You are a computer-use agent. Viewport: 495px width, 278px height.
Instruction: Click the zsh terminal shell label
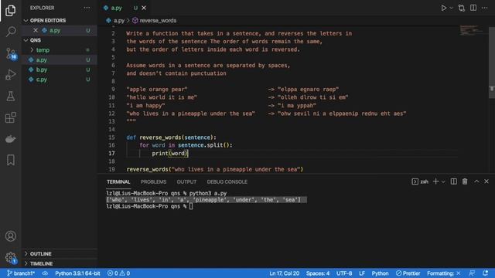(420, 181)
